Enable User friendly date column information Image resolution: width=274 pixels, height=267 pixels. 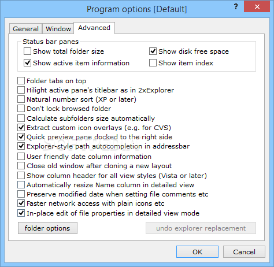coord(21,157)
